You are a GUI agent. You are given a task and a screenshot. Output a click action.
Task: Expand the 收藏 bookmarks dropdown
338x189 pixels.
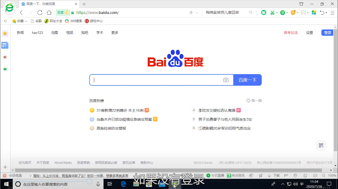click(x=26, y=21)
